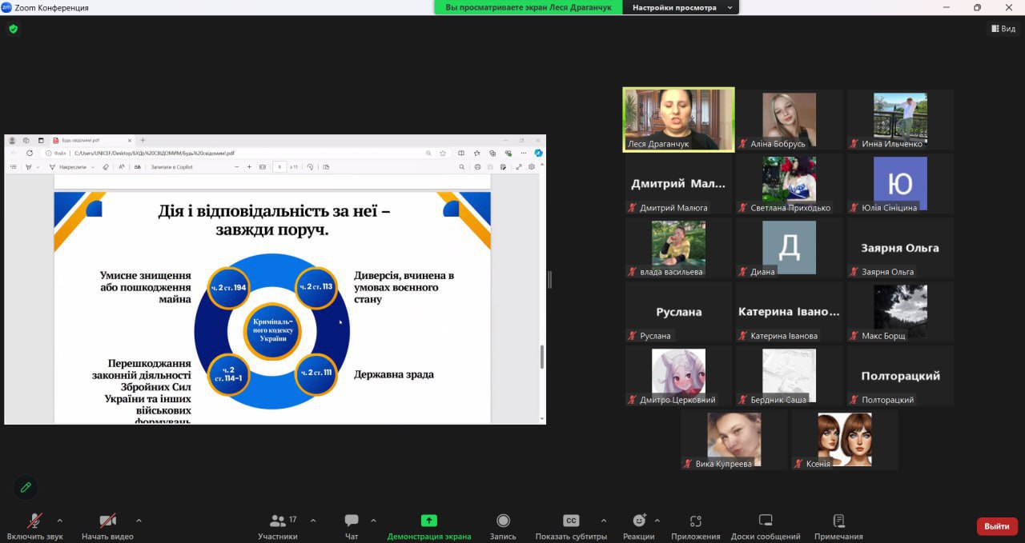This screenshot has width=1025, height=543.
Task: Select the PDF eraser tool
Action: [106, 167]
